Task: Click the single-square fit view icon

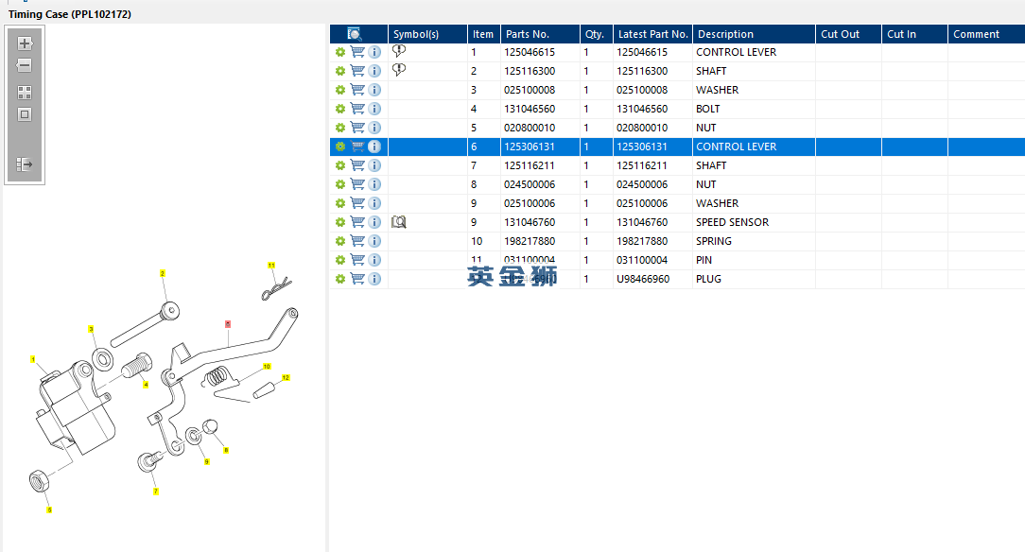Action: tap(25, 114)
